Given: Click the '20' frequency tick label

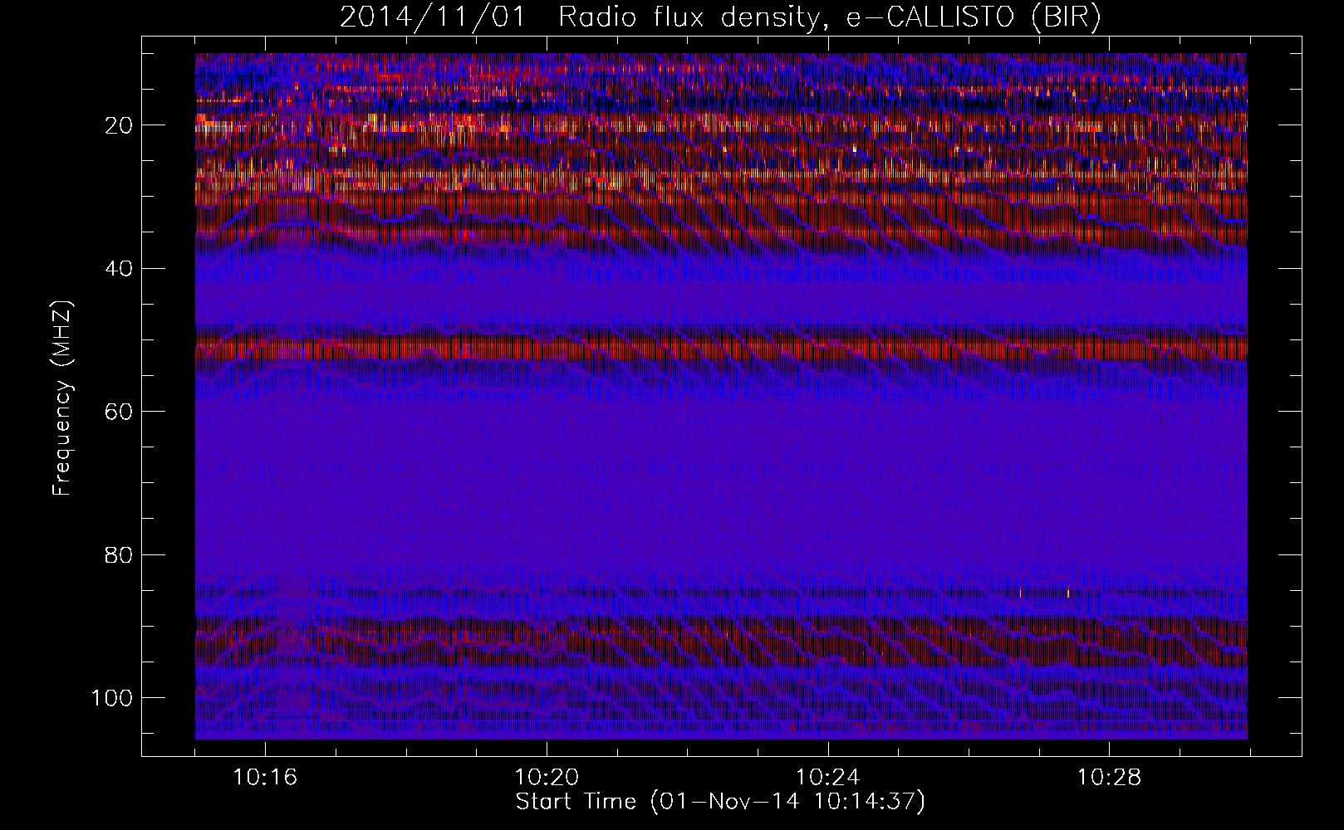Looking at the screenshot, I should click(120, 125).
